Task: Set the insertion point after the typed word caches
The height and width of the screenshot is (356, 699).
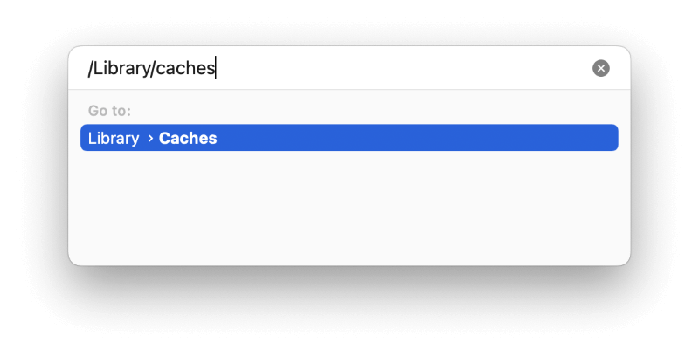Action: (x=216, y=68)
